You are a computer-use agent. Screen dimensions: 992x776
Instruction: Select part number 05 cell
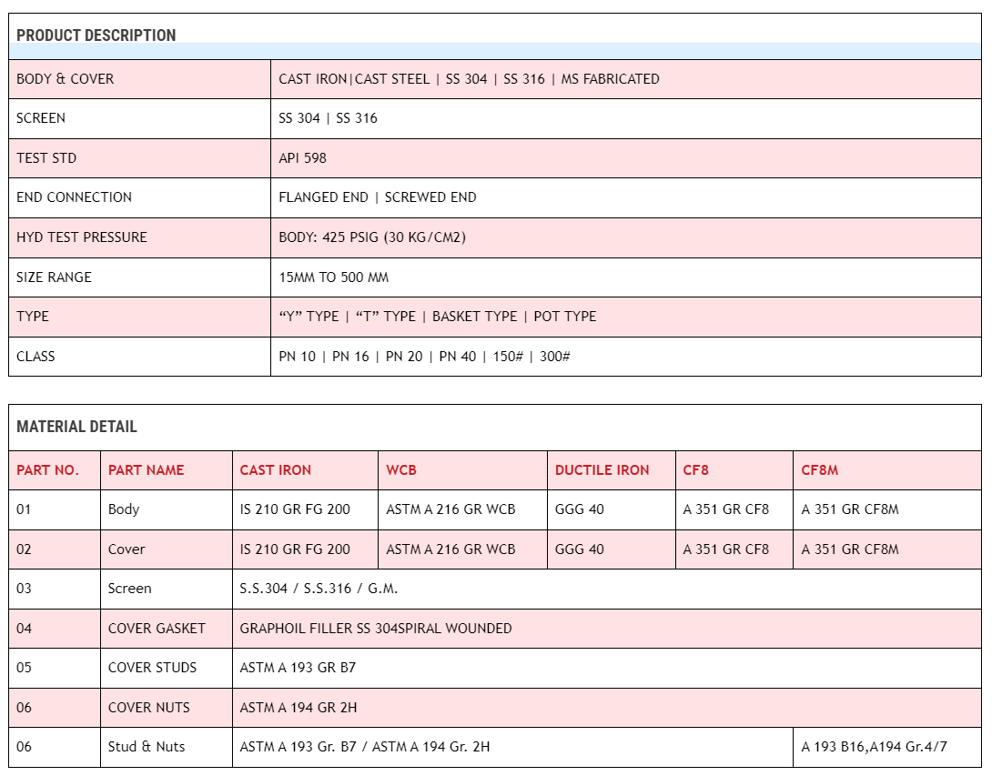tap(55, 669)
